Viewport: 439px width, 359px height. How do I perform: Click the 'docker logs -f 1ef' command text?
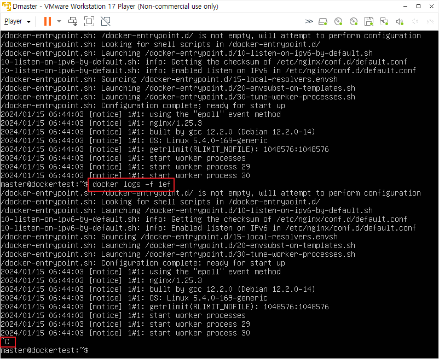point(131,184)
